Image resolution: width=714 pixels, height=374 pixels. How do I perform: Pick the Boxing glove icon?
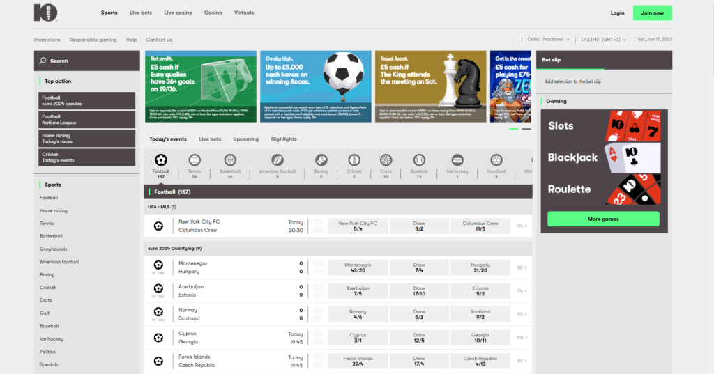[x=321, y=160]
